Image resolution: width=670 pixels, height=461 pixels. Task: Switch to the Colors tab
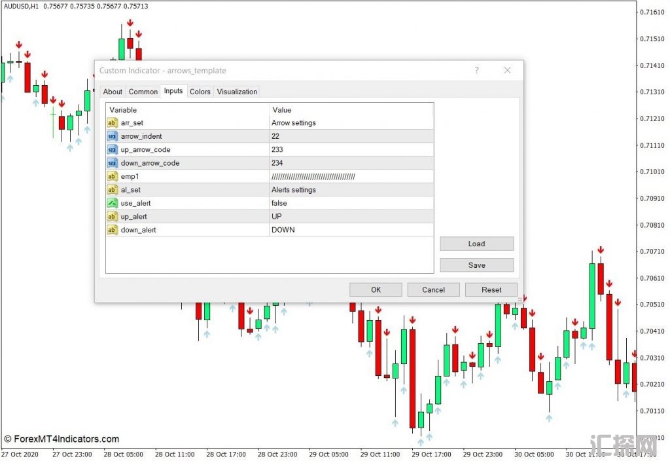point(200,92)
